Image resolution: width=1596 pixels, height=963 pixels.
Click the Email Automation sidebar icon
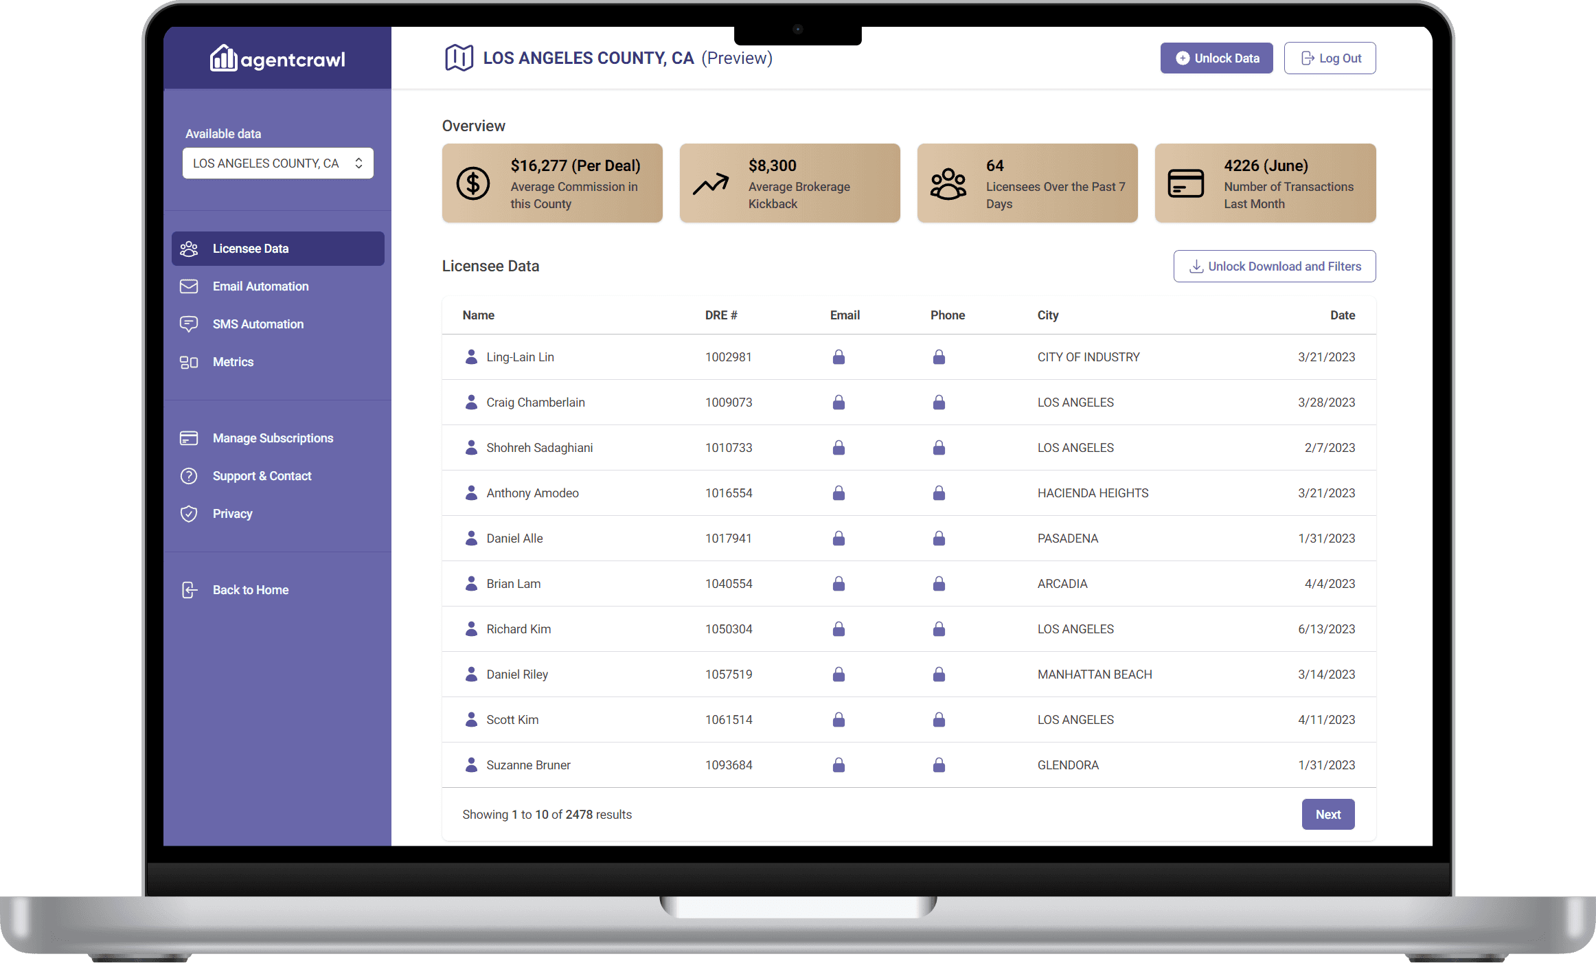[x=190, y=286]
